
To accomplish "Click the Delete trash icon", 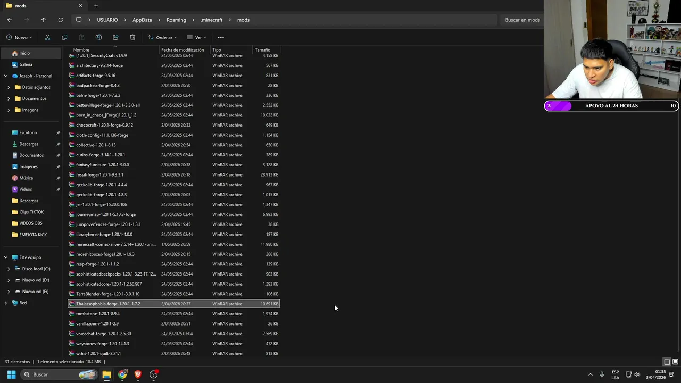I will tap(132, 37).
